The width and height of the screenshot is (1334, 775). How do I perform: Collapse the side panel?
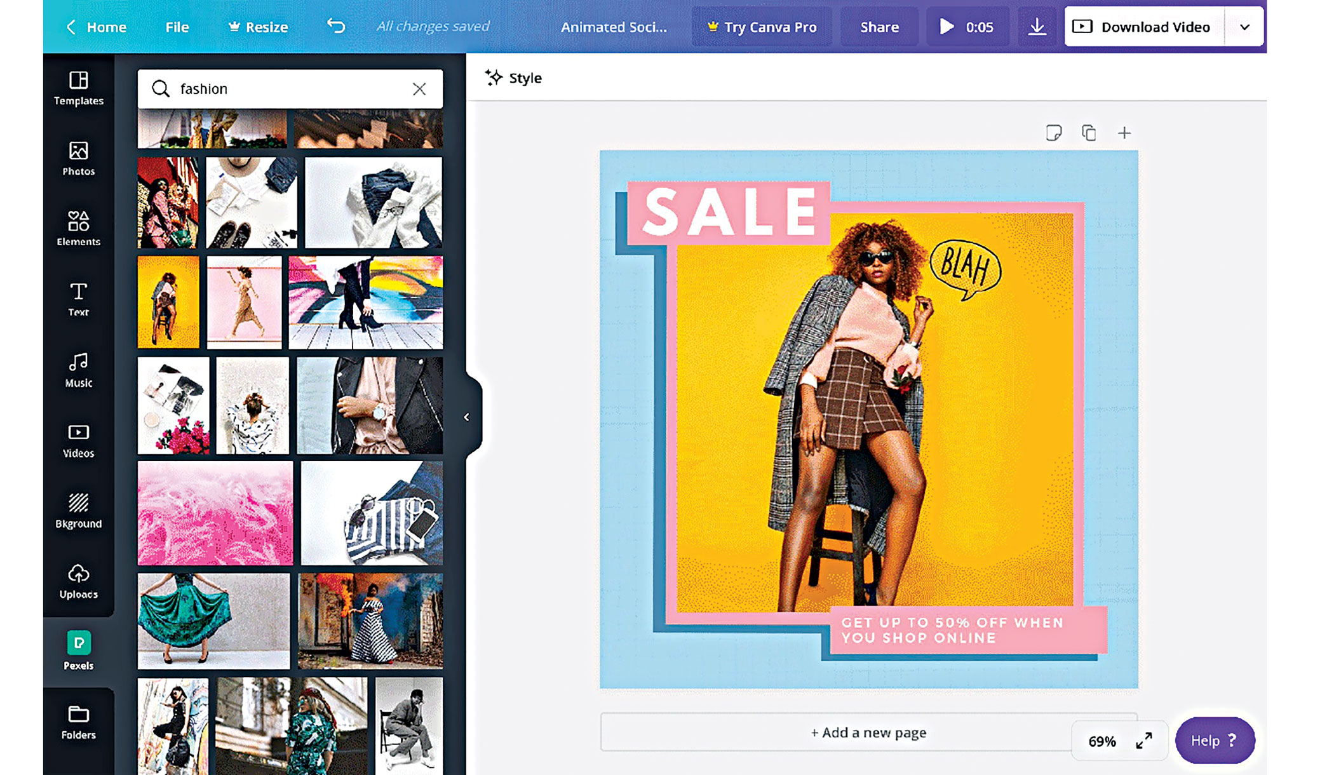(x=467, y=417)
